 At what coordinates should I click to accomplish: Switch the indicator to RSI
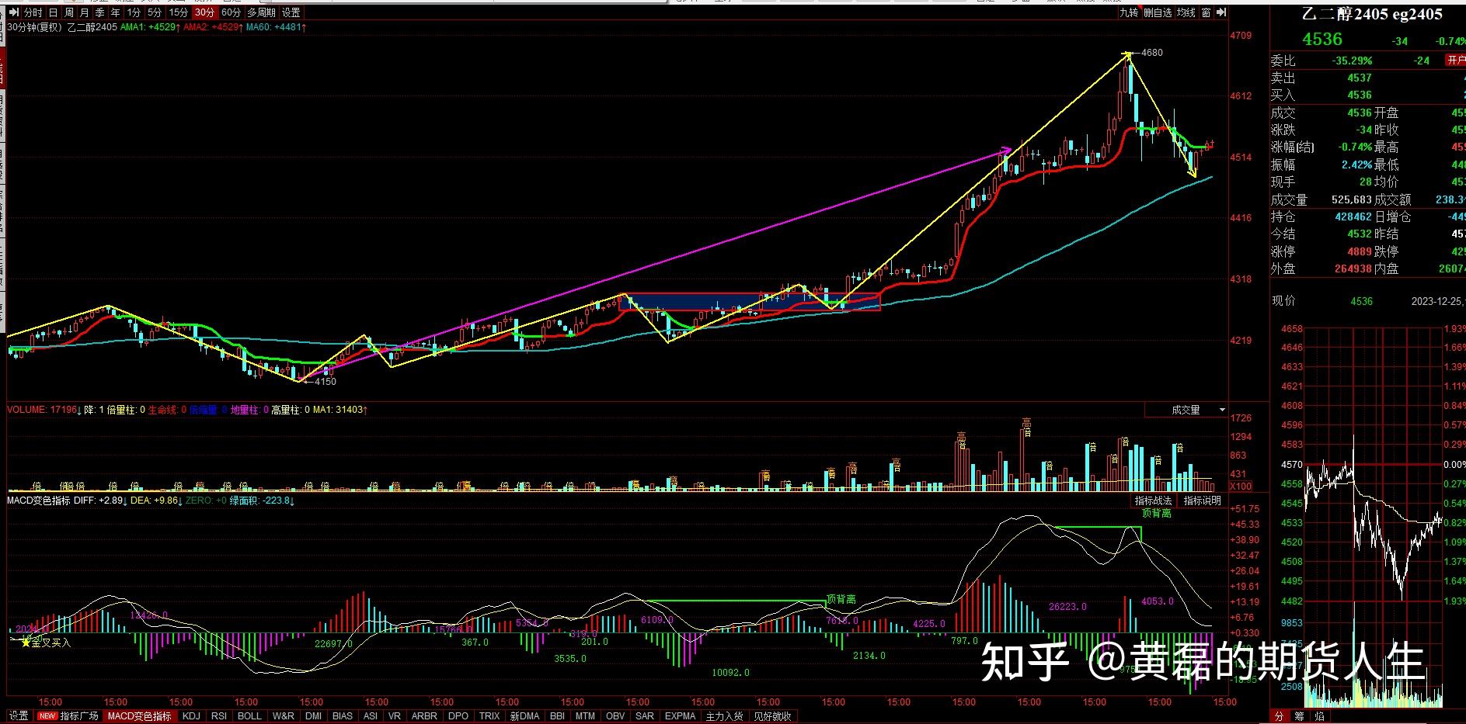coord(219,716)
